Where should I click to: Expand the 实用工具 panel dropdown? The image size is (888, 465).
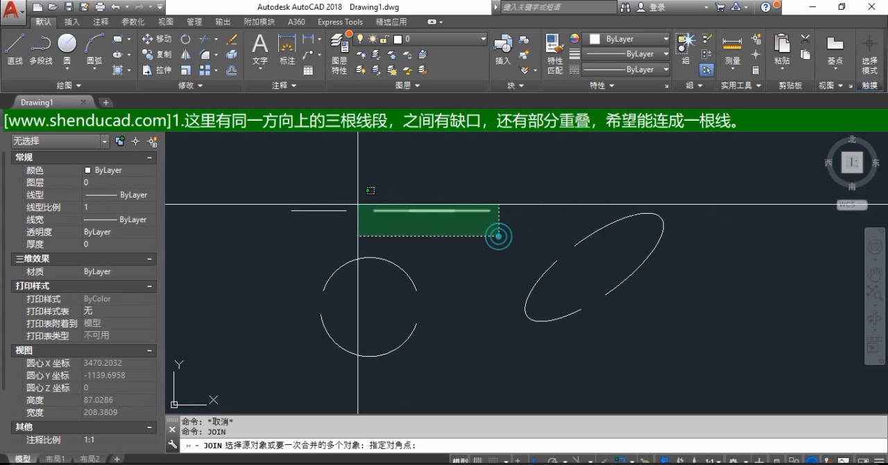click(x=741, y=85)
